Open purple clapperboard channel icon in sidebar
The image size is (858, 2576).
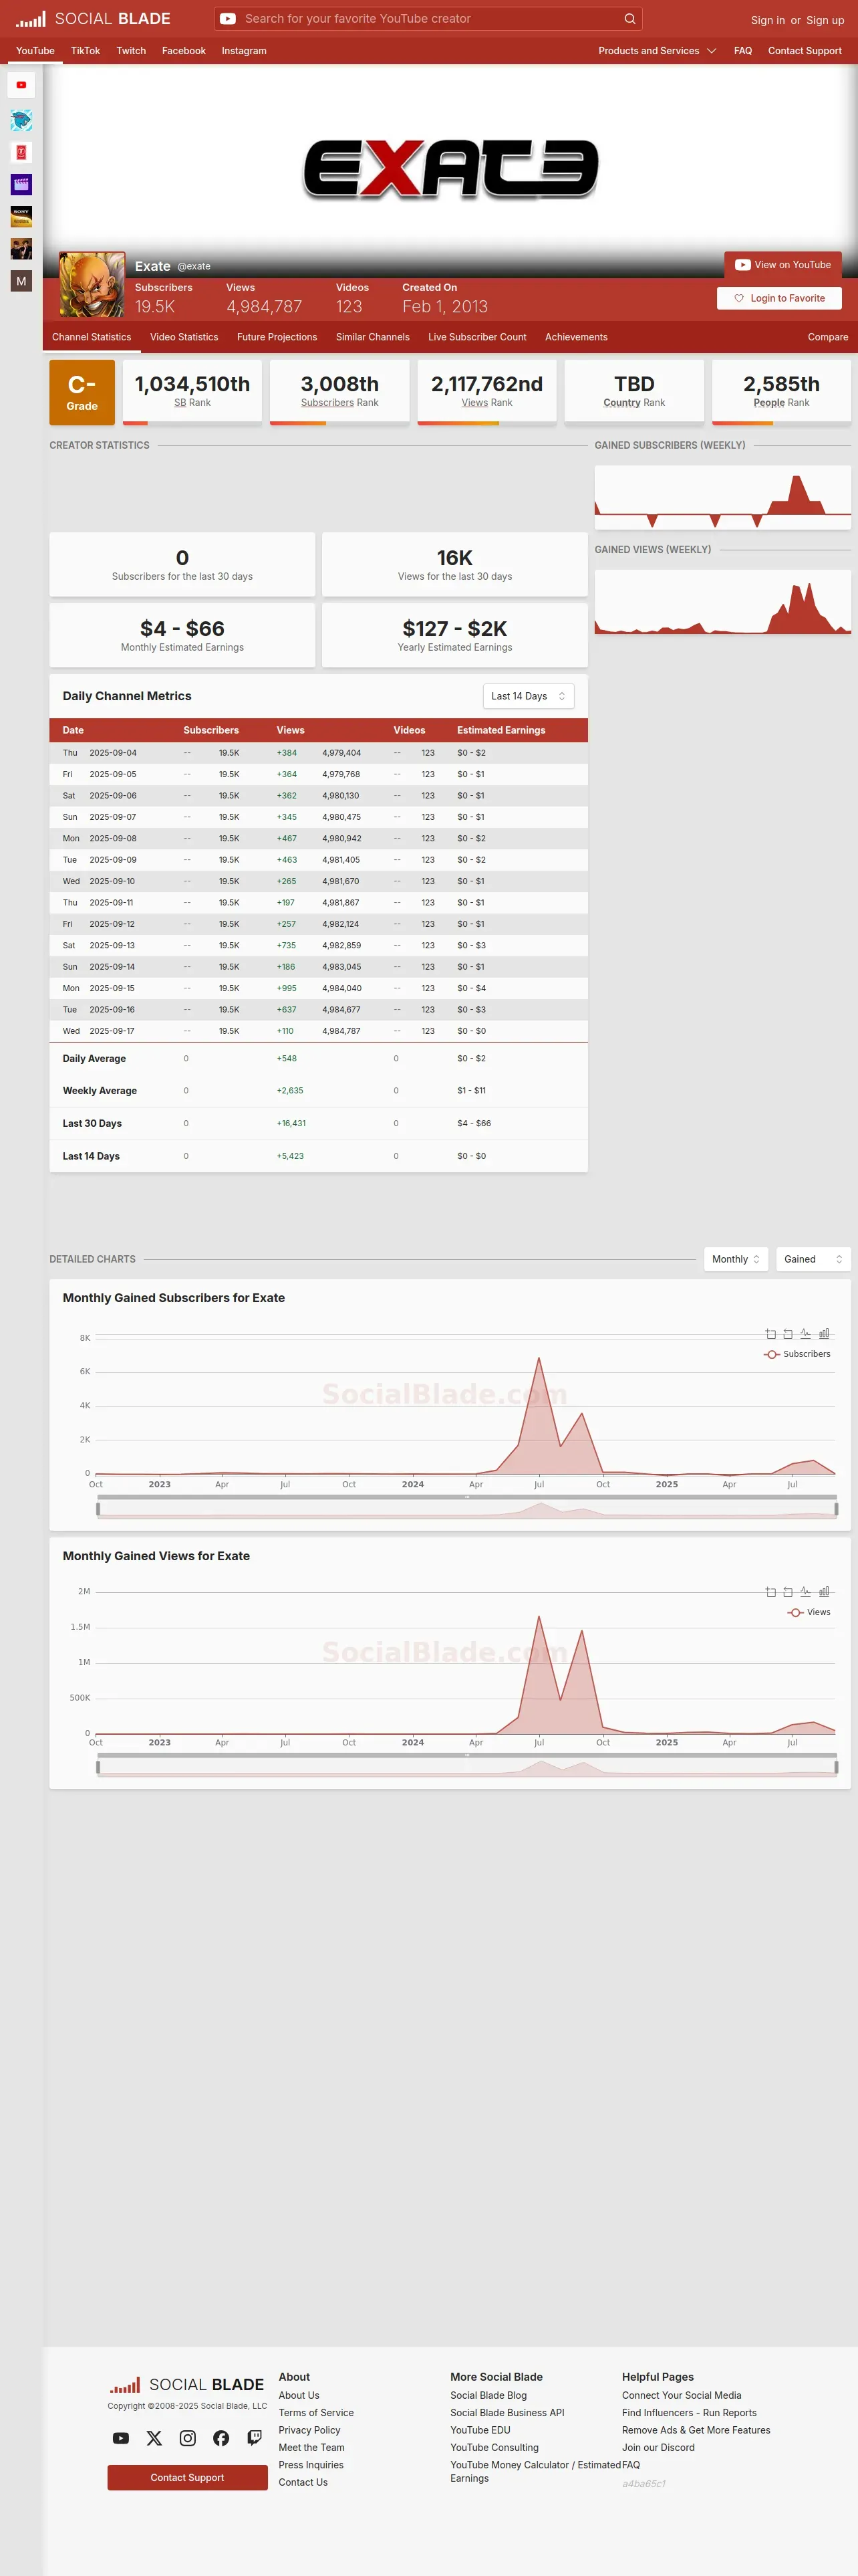[21, 185]
